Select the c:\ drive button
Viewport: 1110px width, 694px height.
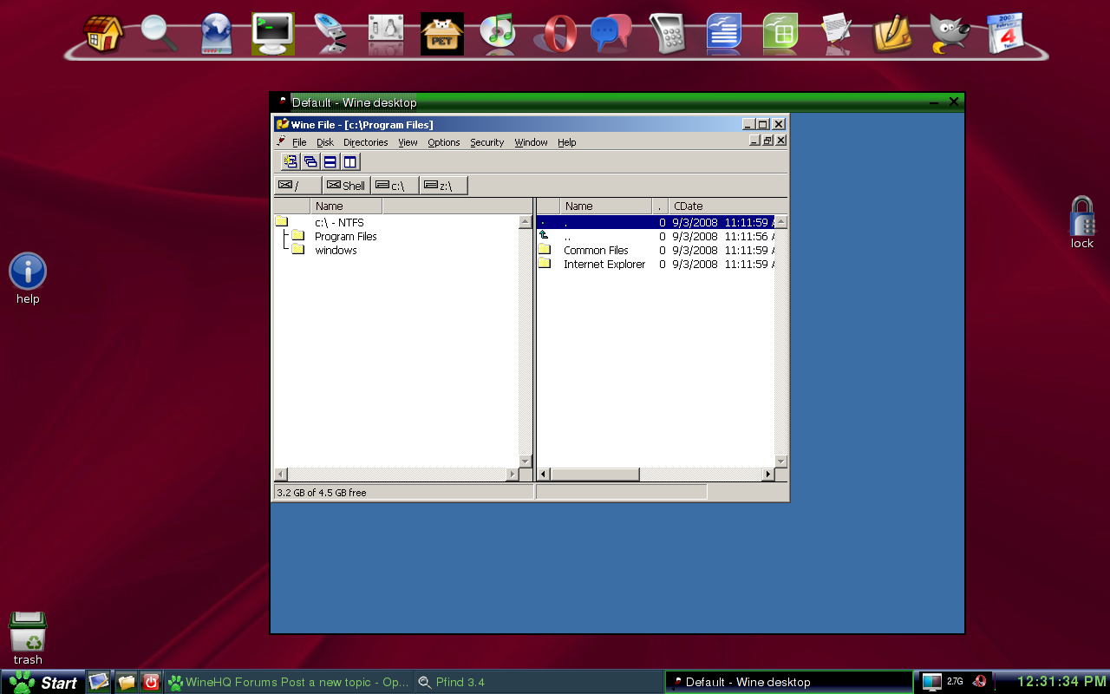point(395,185)
